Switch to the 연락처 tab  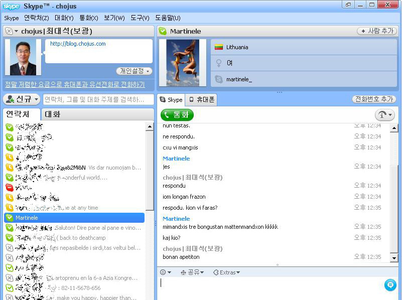(x=22, y=114)
